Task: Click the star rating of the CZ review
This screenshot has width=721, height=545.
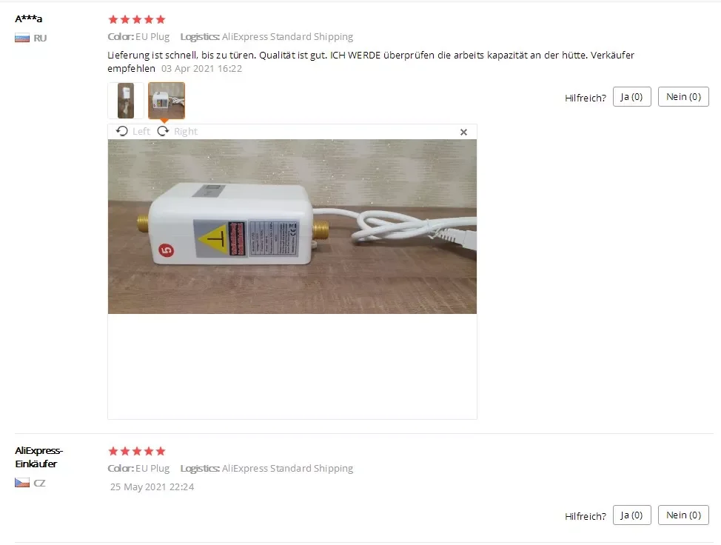Action: pos(136,451)
